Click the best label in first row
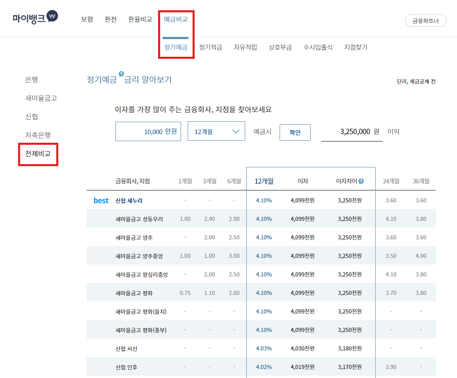The image size is (457, 378). point(101,200)
